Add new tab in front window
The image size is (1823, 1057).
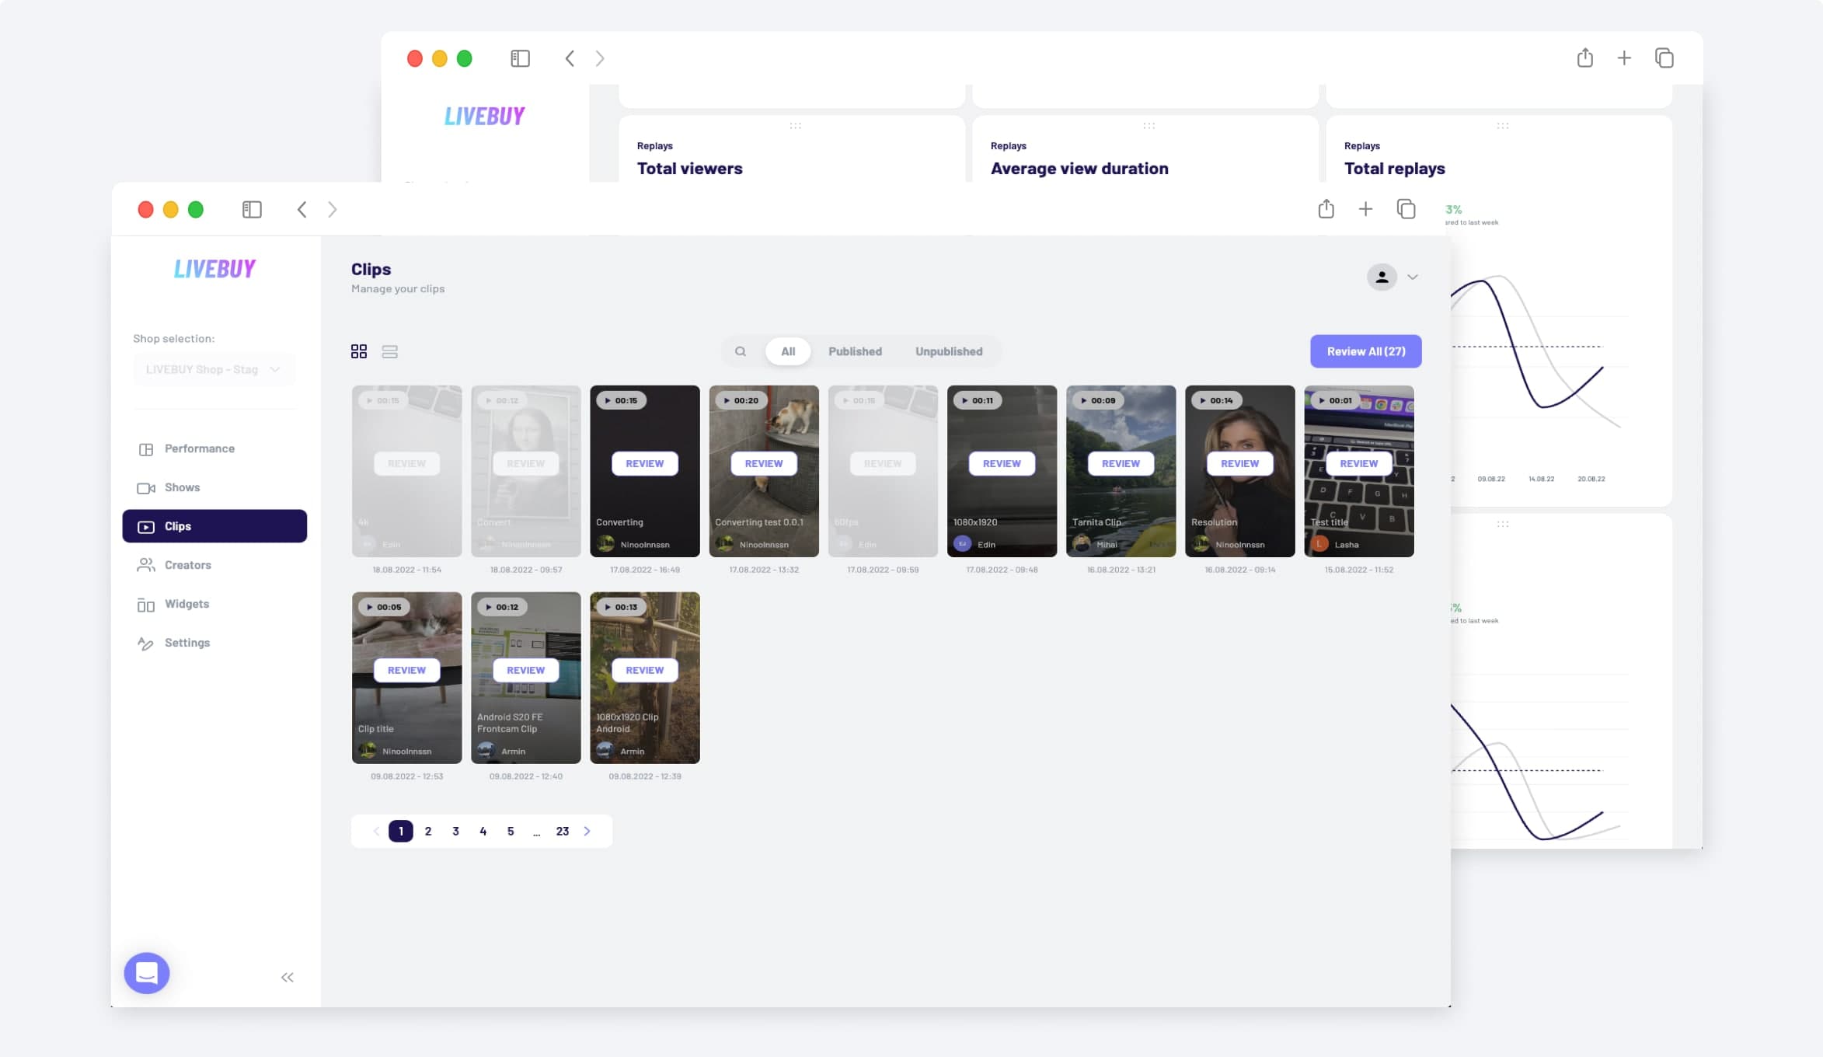[x=1365, y=209]
